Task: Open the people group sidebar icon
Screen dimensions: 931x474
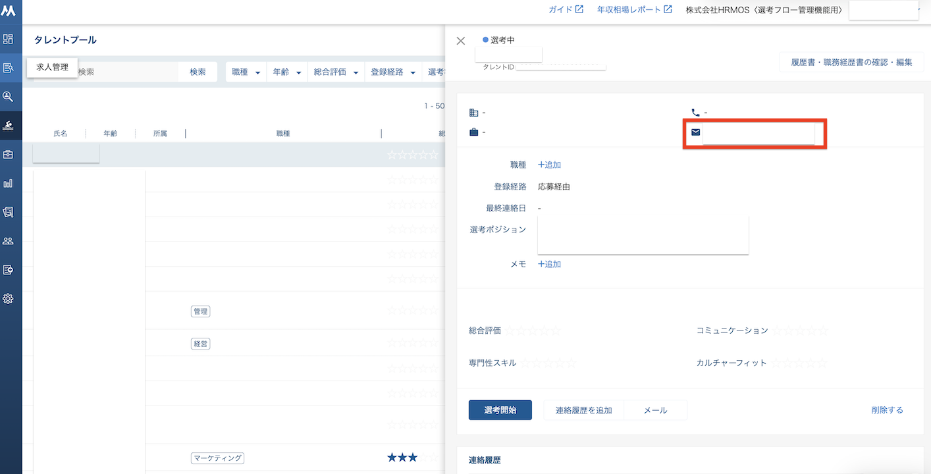Action: (x=8, y=241)
